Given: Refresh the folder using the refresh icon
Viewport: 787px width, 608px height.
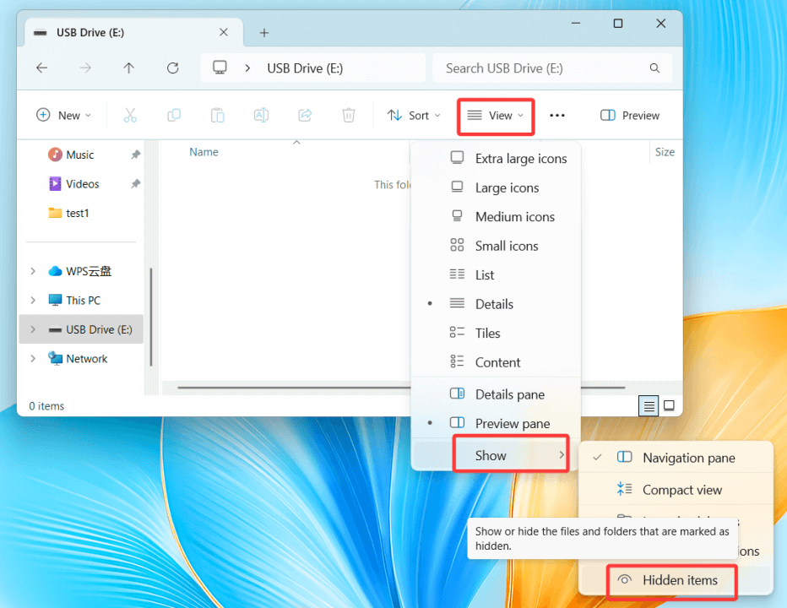Looking at the screenshot, I should click(x=172, y=68).
